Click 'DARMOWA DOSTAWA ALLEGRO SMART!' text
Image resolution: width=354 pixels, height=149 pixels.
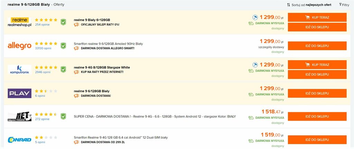pyautogui.click(x=108, y=48)
